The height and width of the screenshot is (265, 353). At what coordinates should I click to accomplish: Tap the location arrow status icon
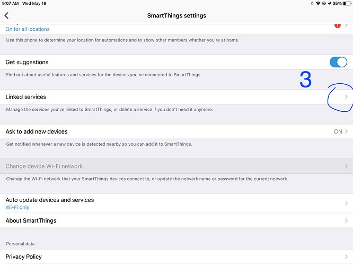329,3
